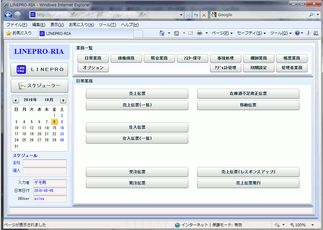
Task: Select the ﾏｽﾀｰ保守 category button
Action: (192, 58)
